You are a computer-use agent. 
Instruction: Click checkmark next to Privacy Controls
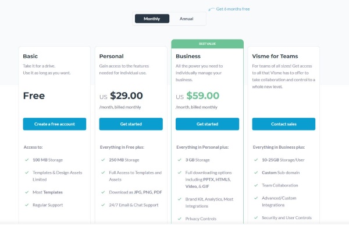tap(180, 219)
